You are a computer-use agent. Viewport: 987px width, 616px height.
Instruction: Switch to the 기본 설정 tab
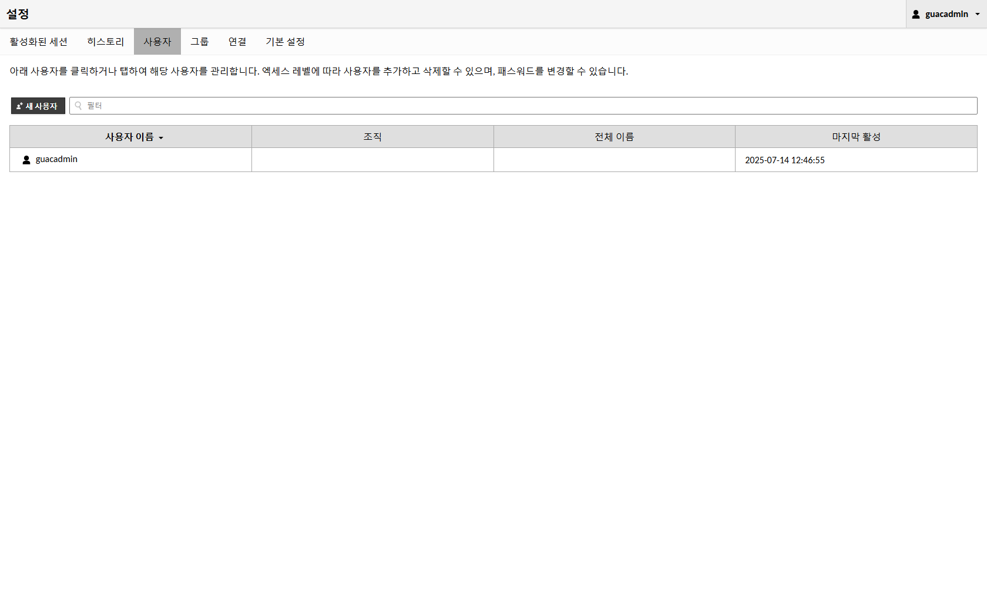[286, 42]
